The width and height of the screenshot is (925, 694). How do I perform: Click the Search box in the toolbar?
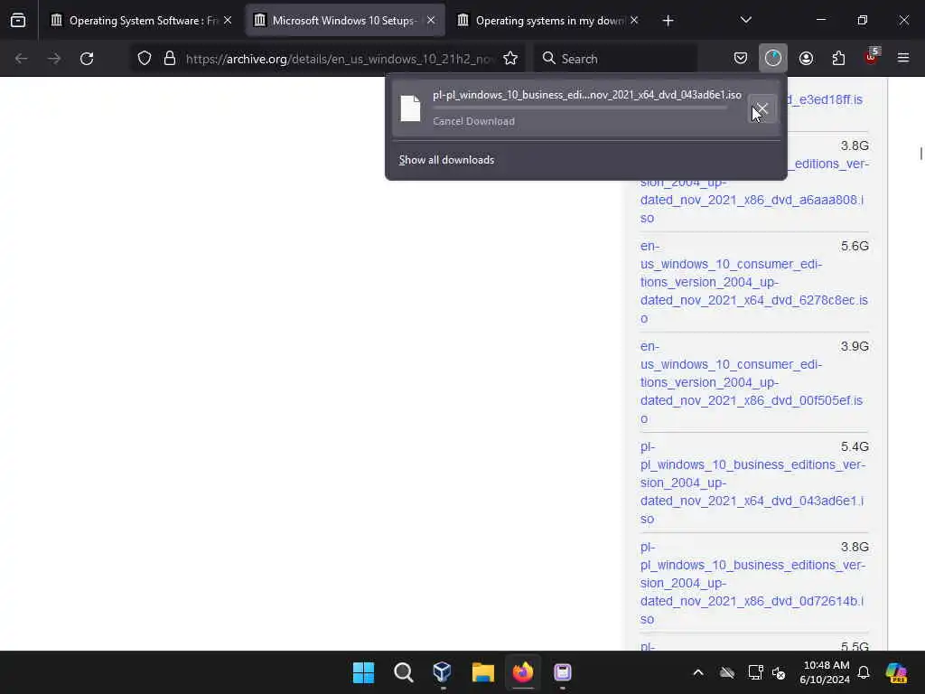pos(615,59)
